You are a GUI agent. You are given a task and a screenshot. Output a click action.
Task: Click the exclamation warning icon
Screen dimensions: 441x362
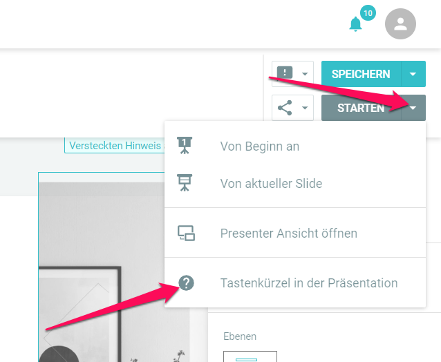click(285, 73)
